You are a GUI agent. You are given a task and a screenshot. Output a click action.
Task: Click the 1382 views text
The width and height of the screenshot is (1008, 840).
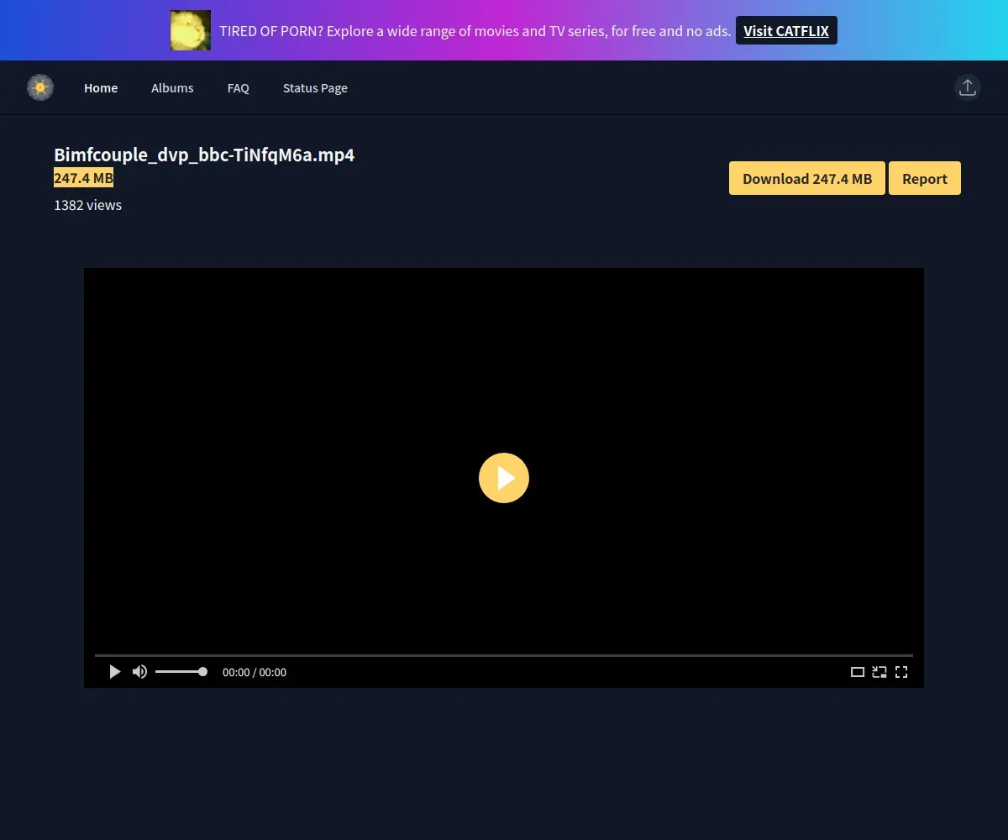(x=87, y=205)
